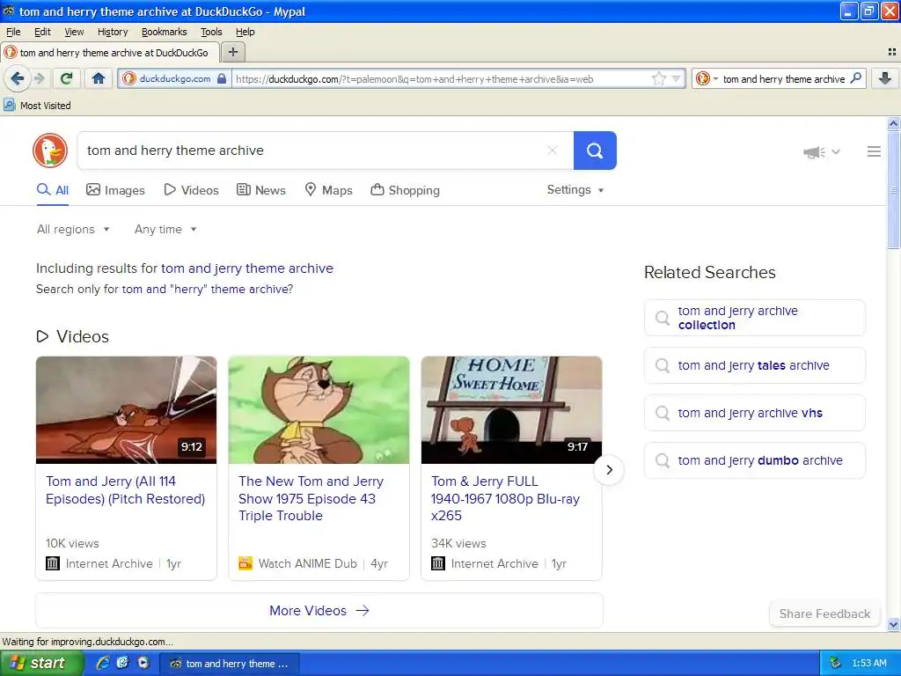Open the Most Visited bookmarks folder
Screen dimensions: 901x676
(37, 106)
